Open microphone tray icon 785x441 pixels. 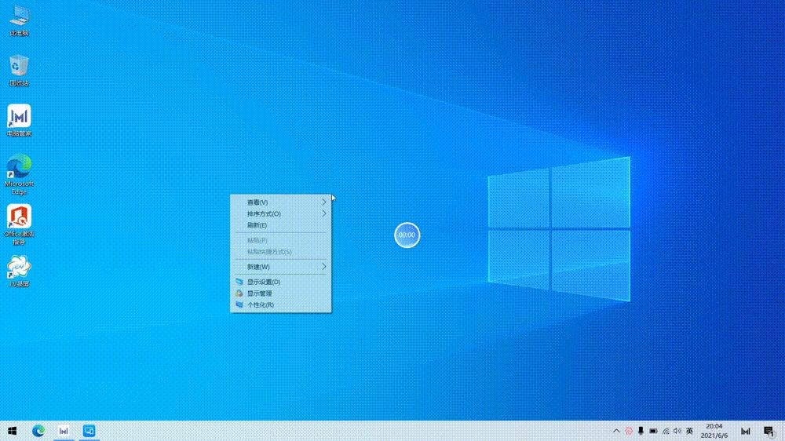tap(641, 431)
